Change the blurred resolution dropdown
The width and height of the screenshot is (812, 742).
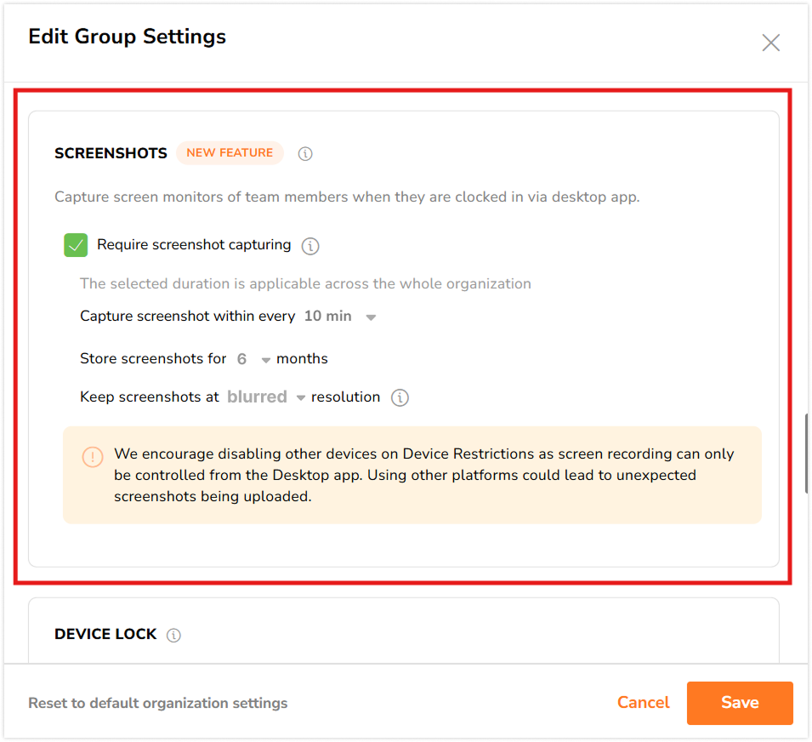coord(265,397)
